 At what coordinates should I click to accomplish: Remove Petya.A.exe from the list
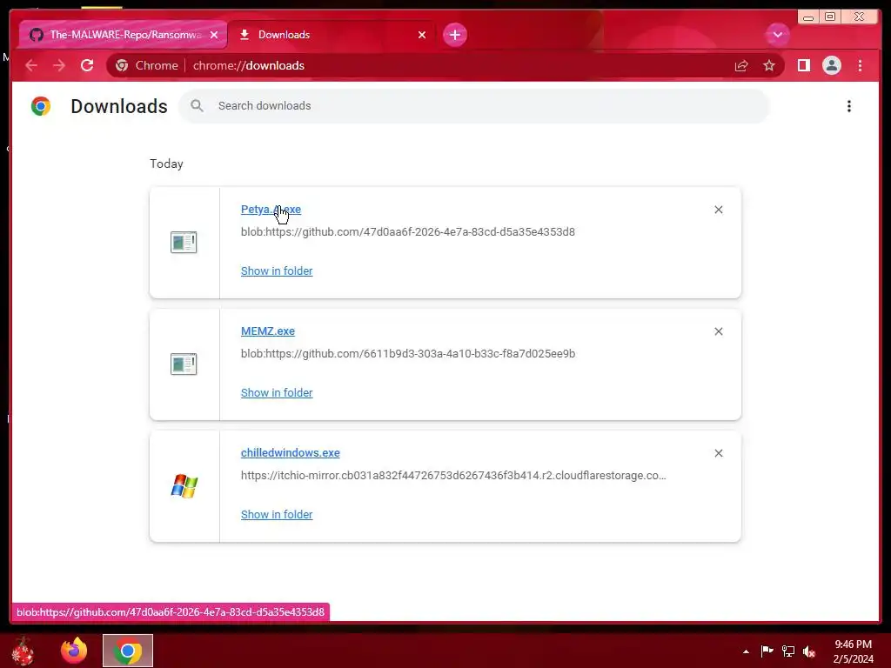pos(718,210)
